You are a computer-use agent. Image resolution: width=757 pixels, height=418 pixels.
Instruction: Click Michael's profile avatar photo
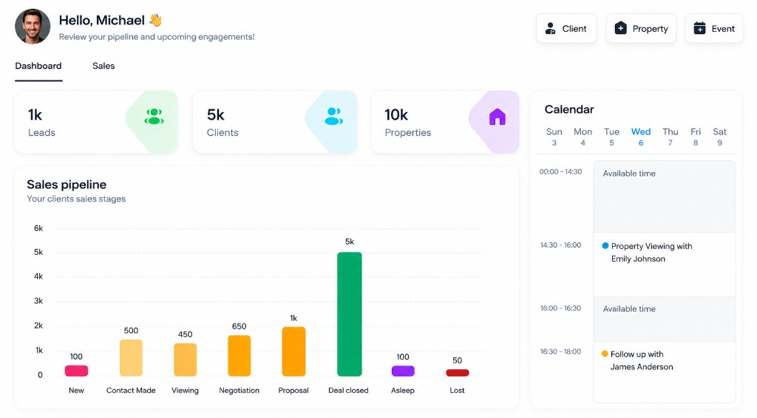coord(33,27)
